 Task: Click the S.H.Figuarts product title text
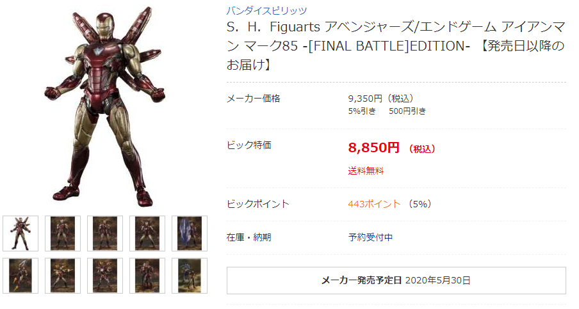[x=396, y=45]
